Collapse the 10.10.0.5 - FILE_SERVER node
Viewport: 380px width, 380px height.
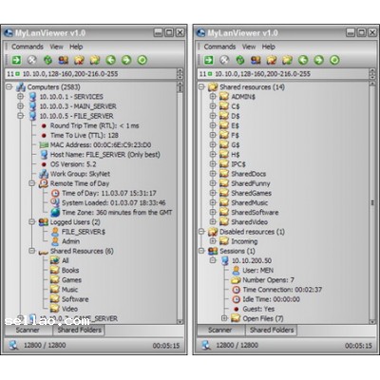[21, 116]
